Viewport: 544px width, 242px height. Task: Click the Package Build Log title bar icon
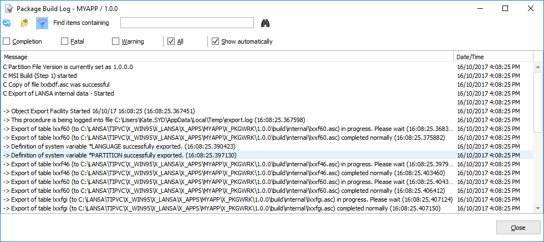pyautogui.click(x=9, y=9)
